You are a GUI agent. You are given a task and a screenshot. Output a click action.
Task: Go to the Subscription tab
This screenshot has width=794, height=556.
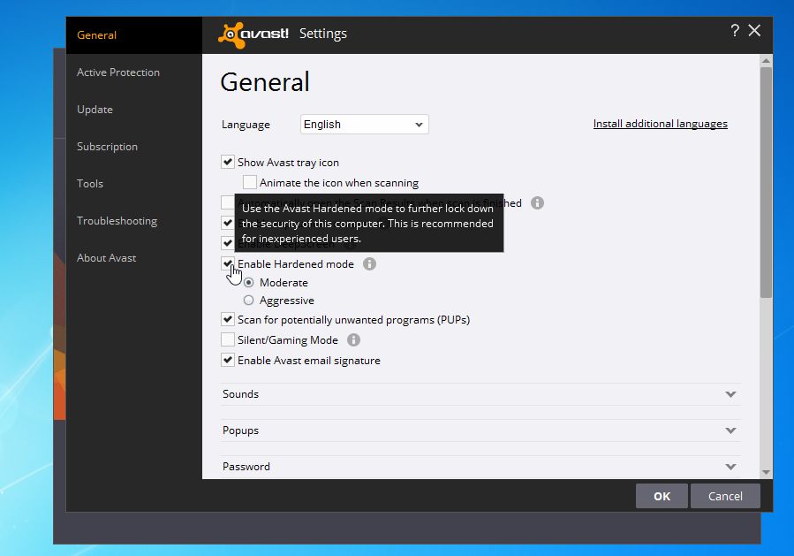(133, 147)
